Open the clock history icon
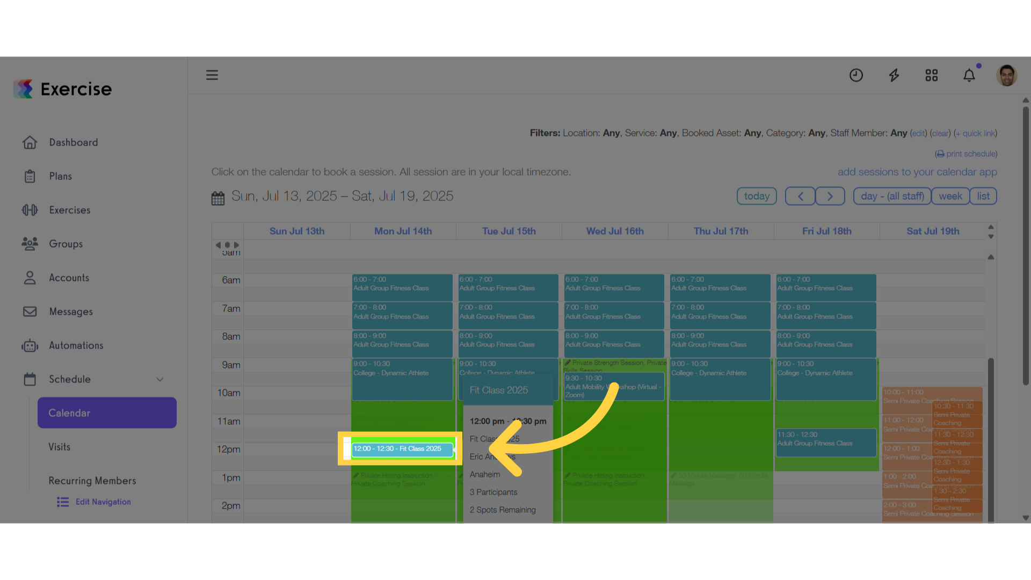 point(856,75)
